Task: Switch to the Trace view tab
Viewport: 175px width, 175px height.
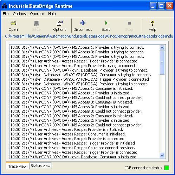Action: [x=17, y=166]
